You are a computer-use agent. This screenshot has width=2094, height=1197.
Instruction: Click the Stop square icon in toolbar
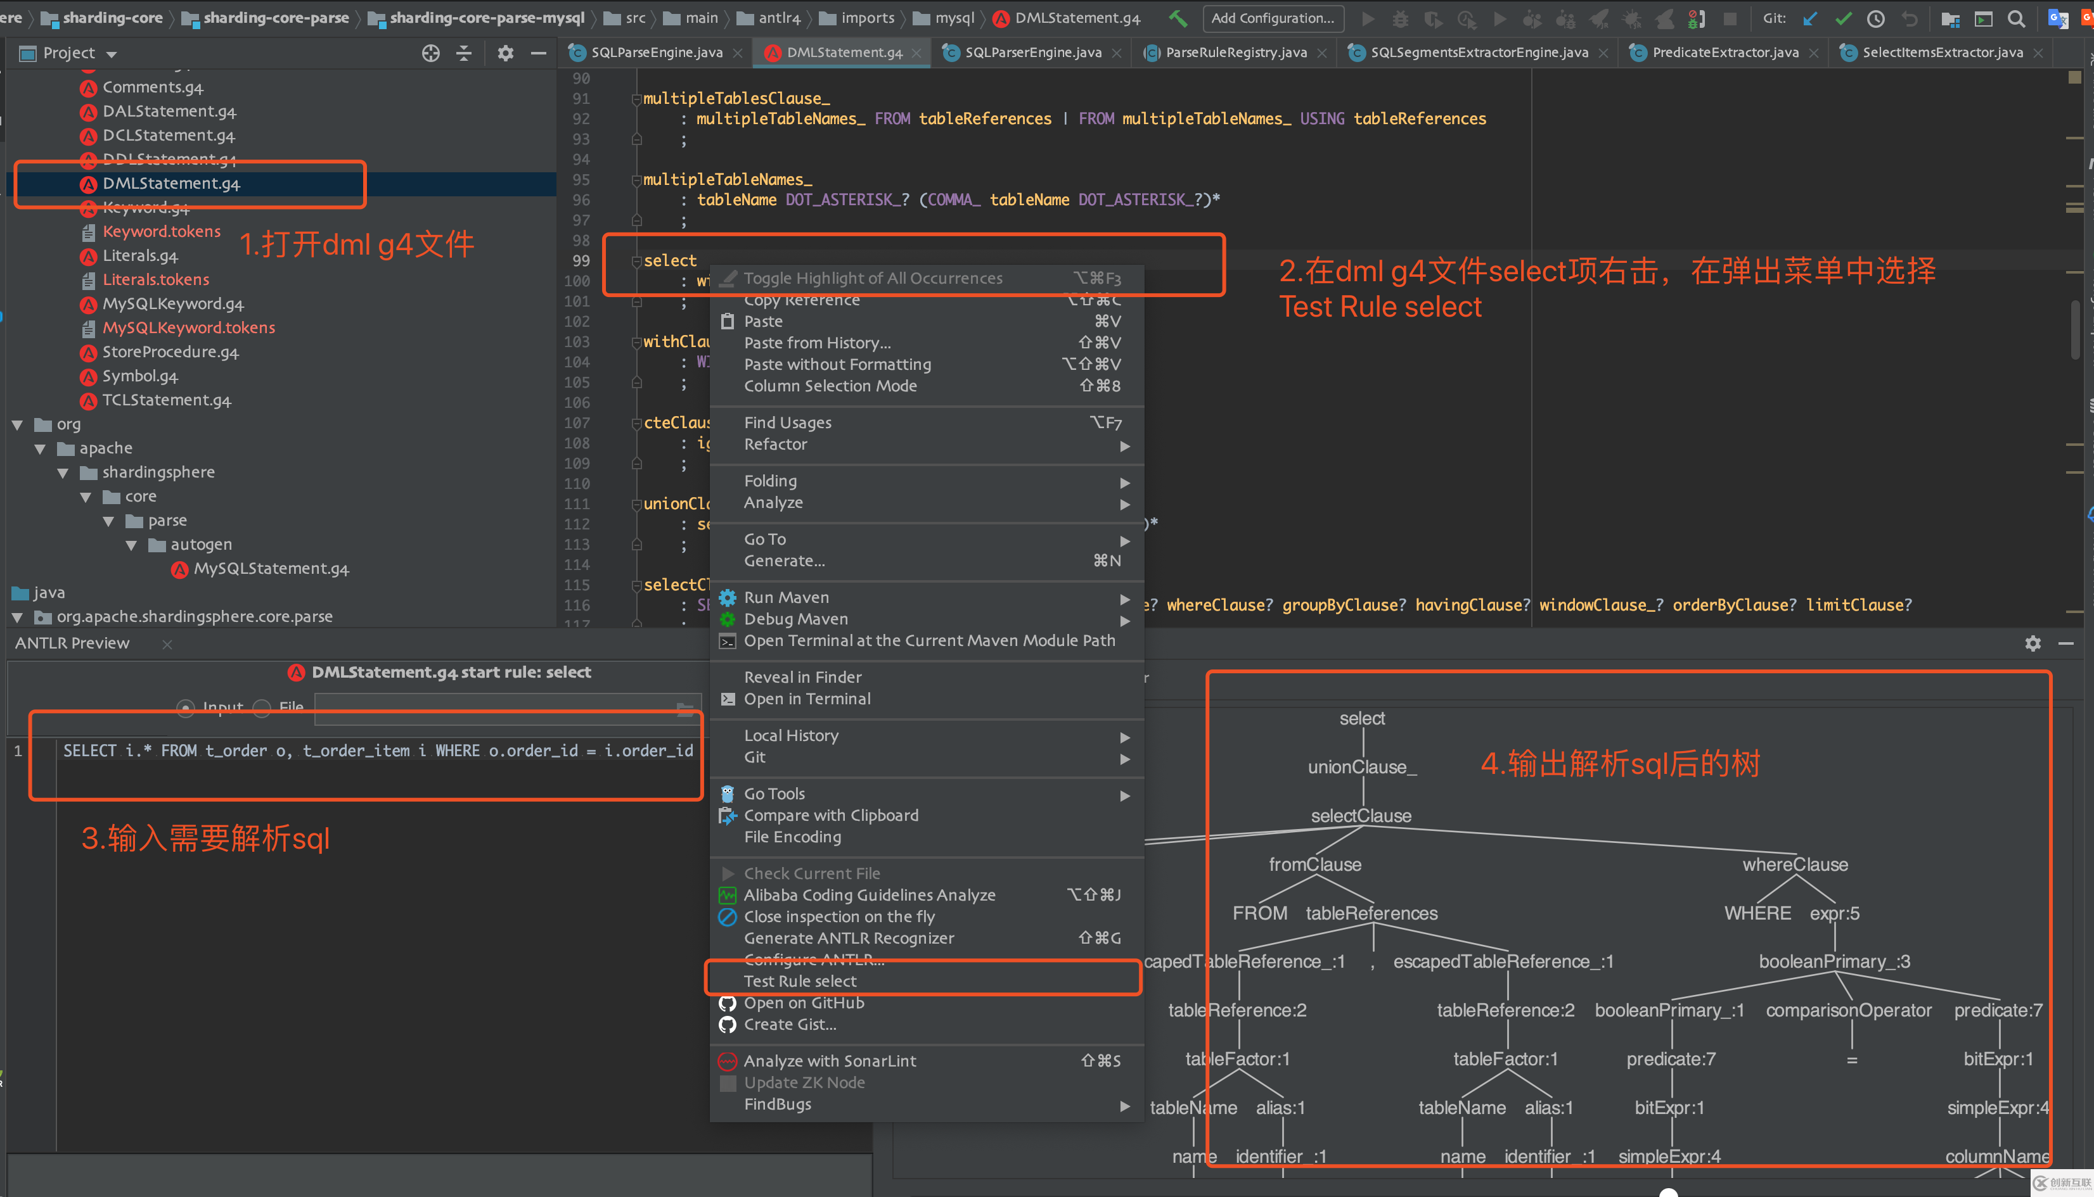pos(1730,18)
